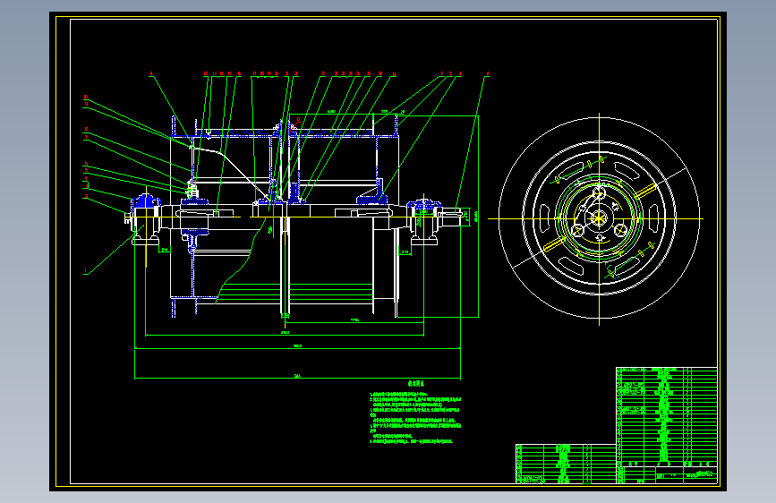Viewport: 776px width, 503px height.
Task: Click part balloon number 9 on left side
Action: pyautogui.click(x=86, y=104)
